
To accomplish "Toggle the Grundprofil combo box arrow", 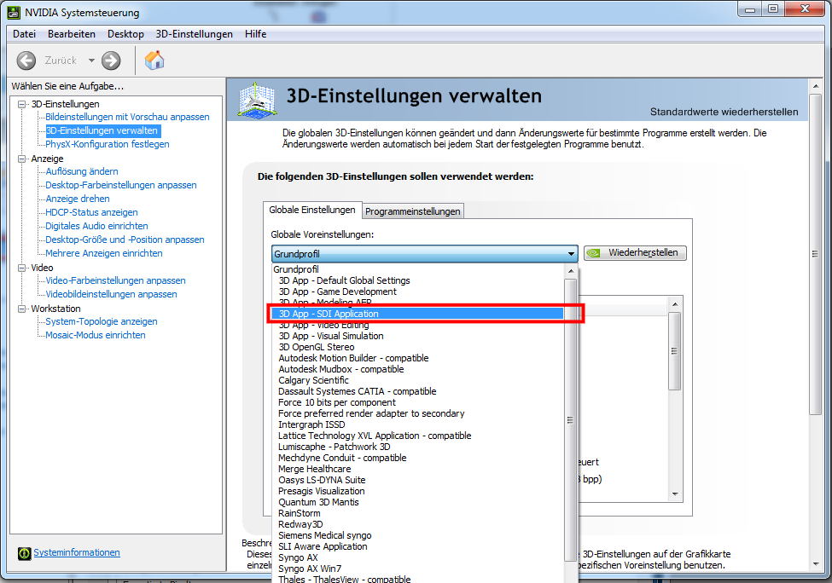I will point(571,254).
